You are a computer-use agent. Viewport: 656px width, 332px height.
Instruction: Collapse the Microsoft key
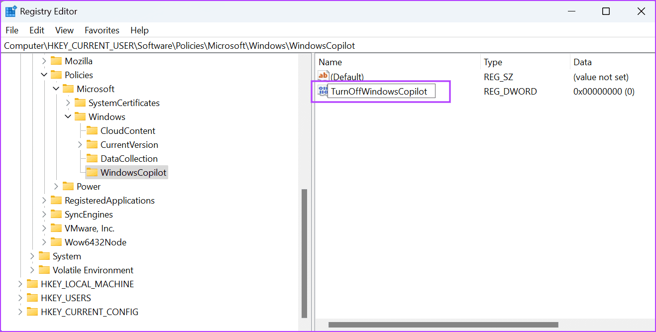[x=56, y=89]
